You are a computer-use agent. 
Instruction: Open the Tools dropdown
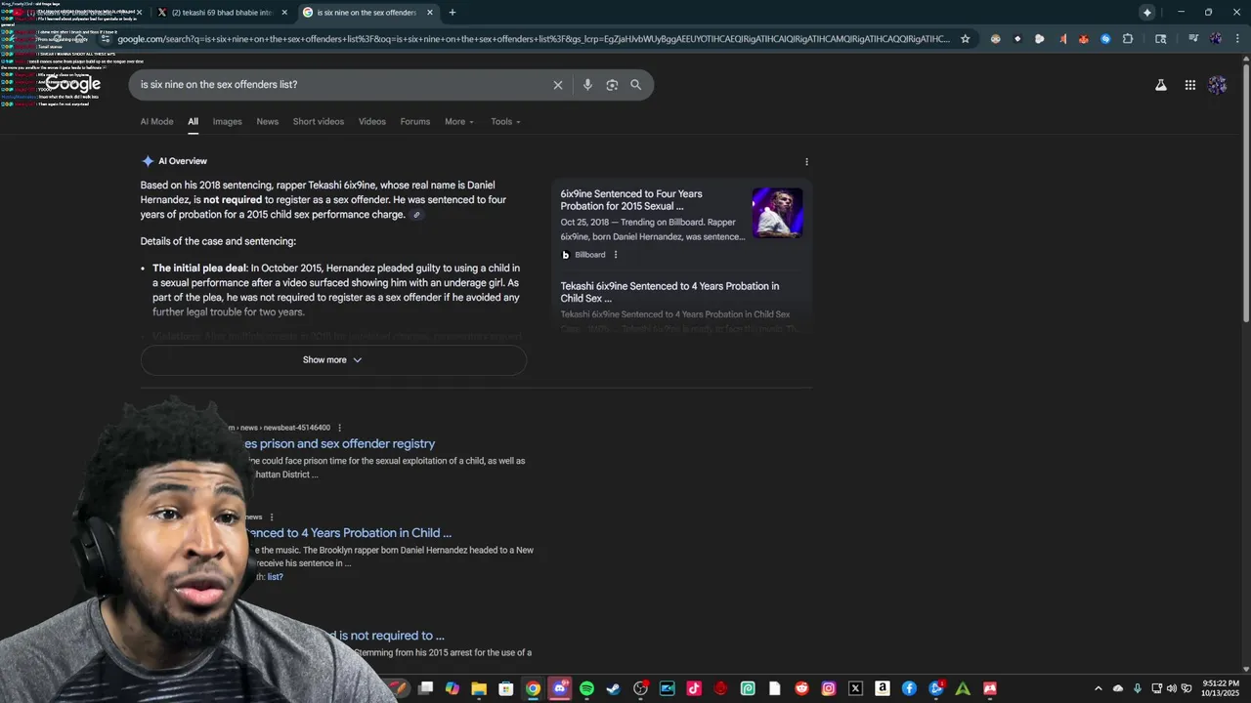tap(505, 122)
